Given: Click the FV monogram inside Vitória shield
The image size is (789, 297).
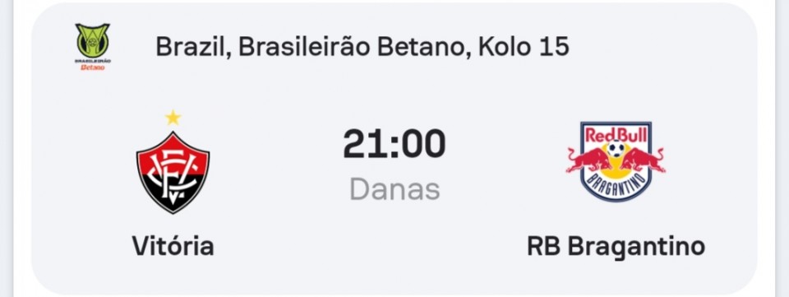Looking at the screenshot, I should tap(173, 175).
